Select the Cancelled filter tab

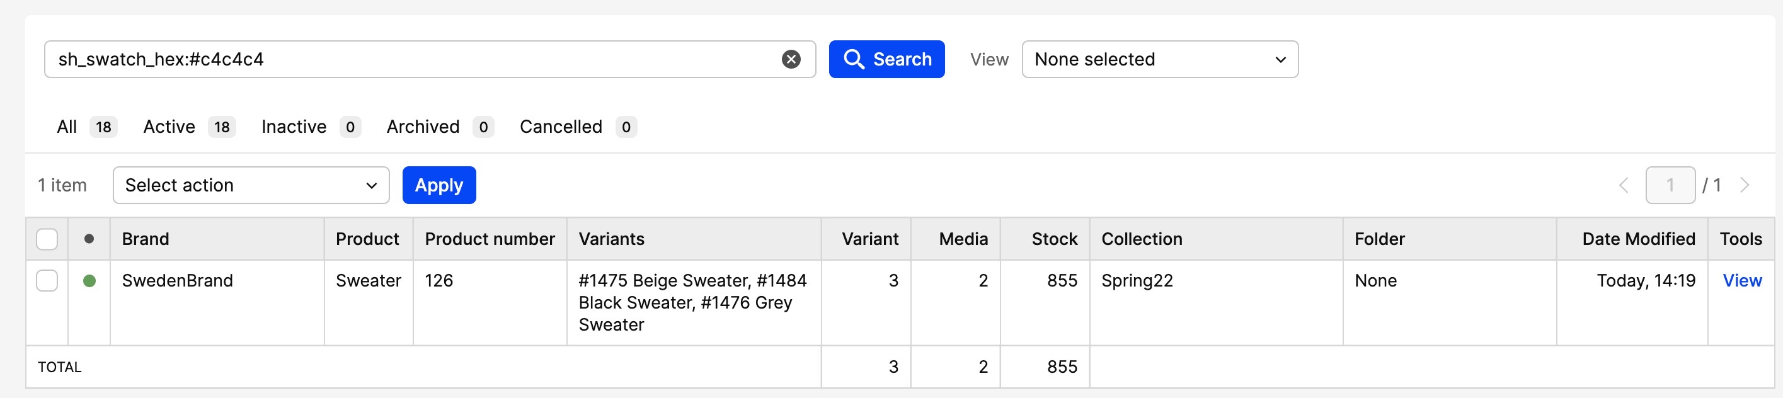pos(578,127)
